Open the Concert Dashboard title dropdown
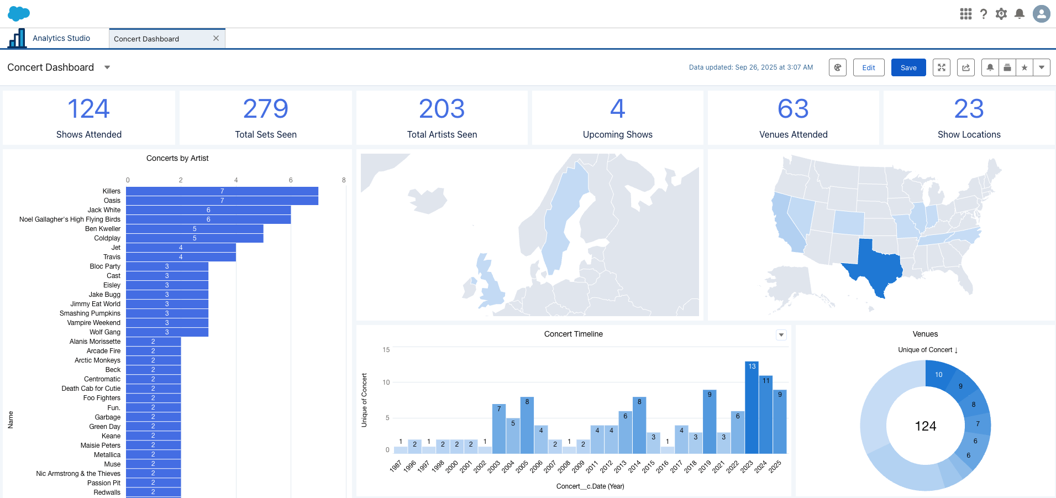This screenshot has height=498, width=1056. point(107,67)
